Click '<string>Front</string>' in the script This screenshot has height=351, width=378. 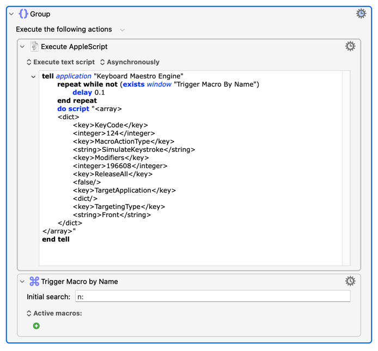click(112, 214)
